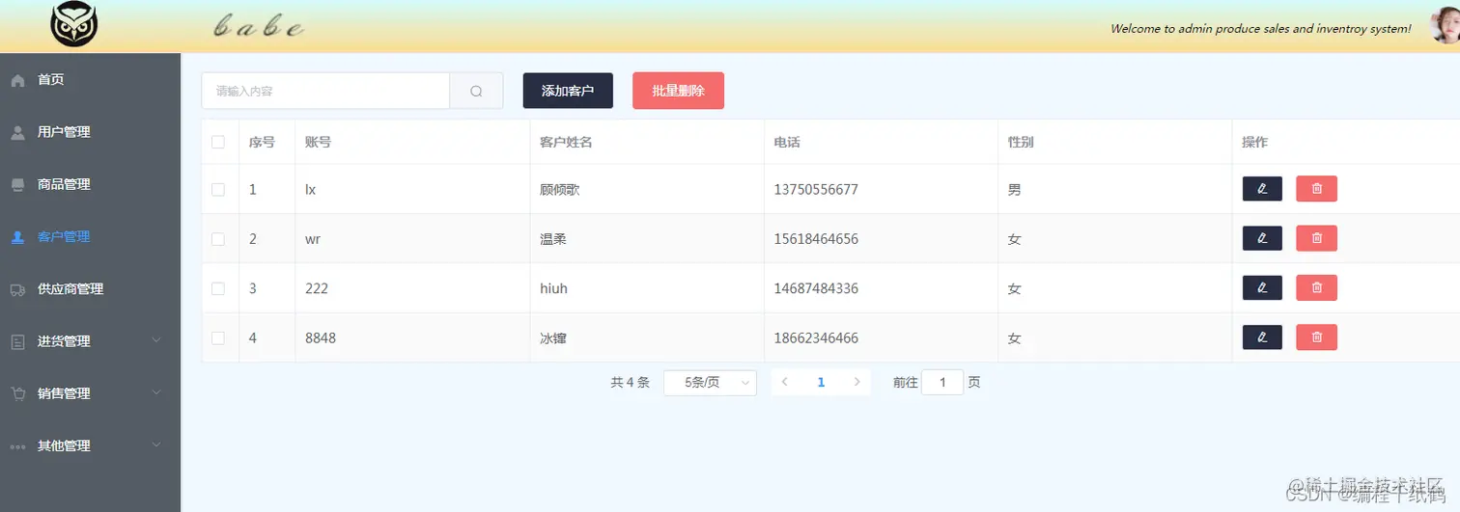Open the admin avatar in top right

[1445, 23]
